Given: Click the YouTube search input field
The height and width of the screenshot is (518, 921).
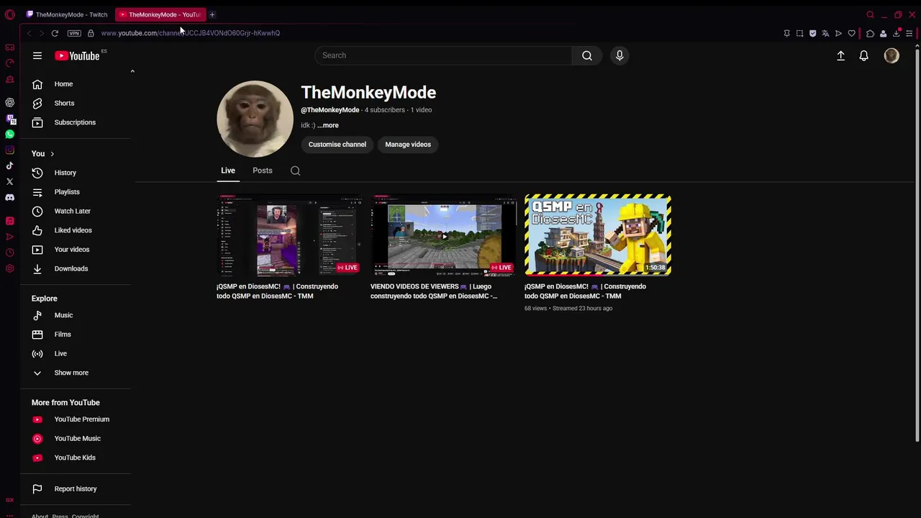Looking at the screenshot, I should click(443, 55).
